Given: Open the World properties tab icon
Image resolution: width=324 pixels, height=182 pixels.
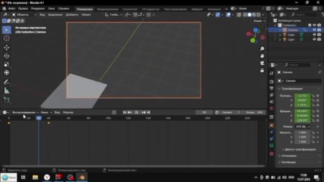Looking at the screenshot, I should click(x=271, y=108).
